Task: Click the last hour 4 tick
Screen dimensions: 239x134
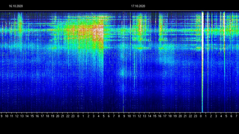Action: pyautogui.click(x=221, y=116)
